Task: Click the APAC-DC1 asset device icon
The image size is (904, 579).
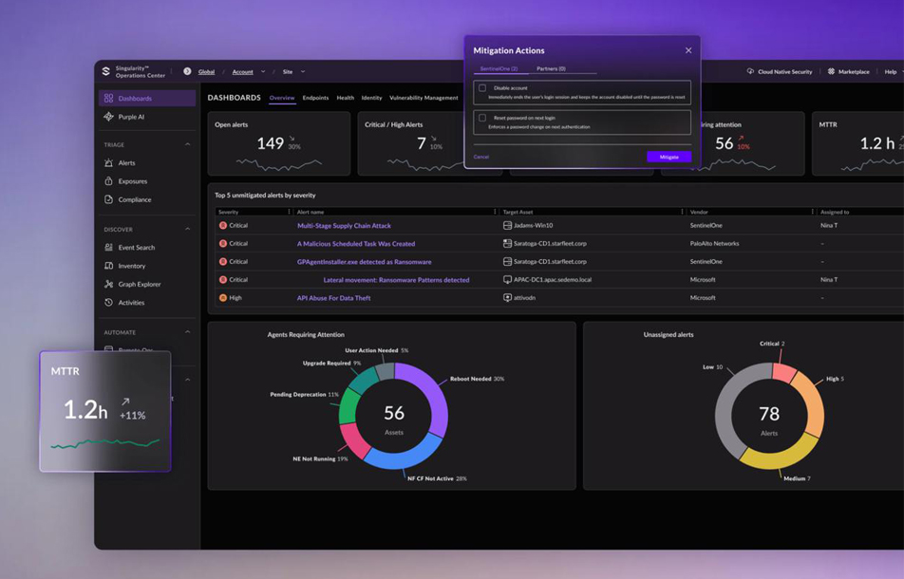Action: (507, 280)
